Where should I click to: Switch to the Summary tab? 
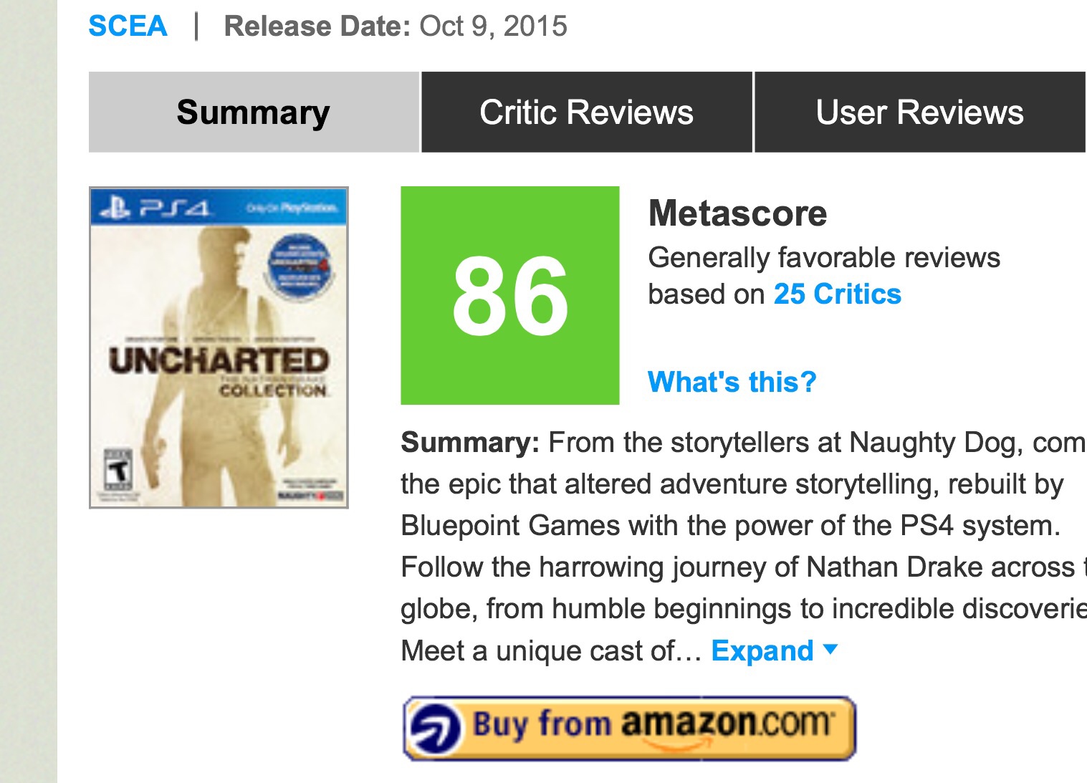[x=254, y=112]
